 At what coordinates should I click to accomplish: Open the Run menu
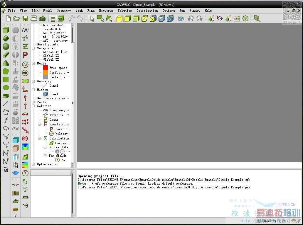tap(182, 11)
